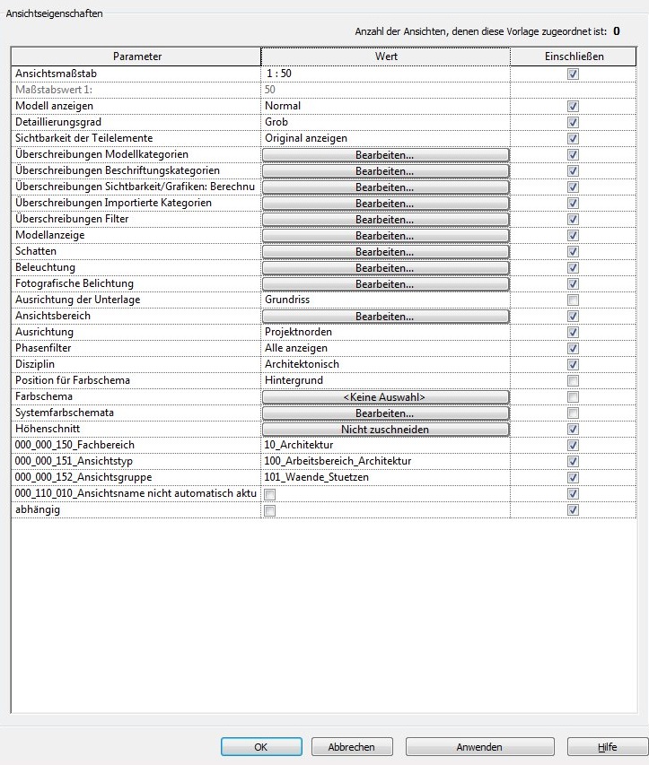649x765 pixels.
Task: Open Bearbeiten for Fotografische Belichtung
Action: pos(385,284)
